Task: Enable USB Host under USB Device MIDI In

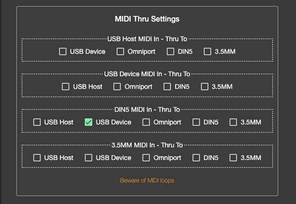Action: 66,87
